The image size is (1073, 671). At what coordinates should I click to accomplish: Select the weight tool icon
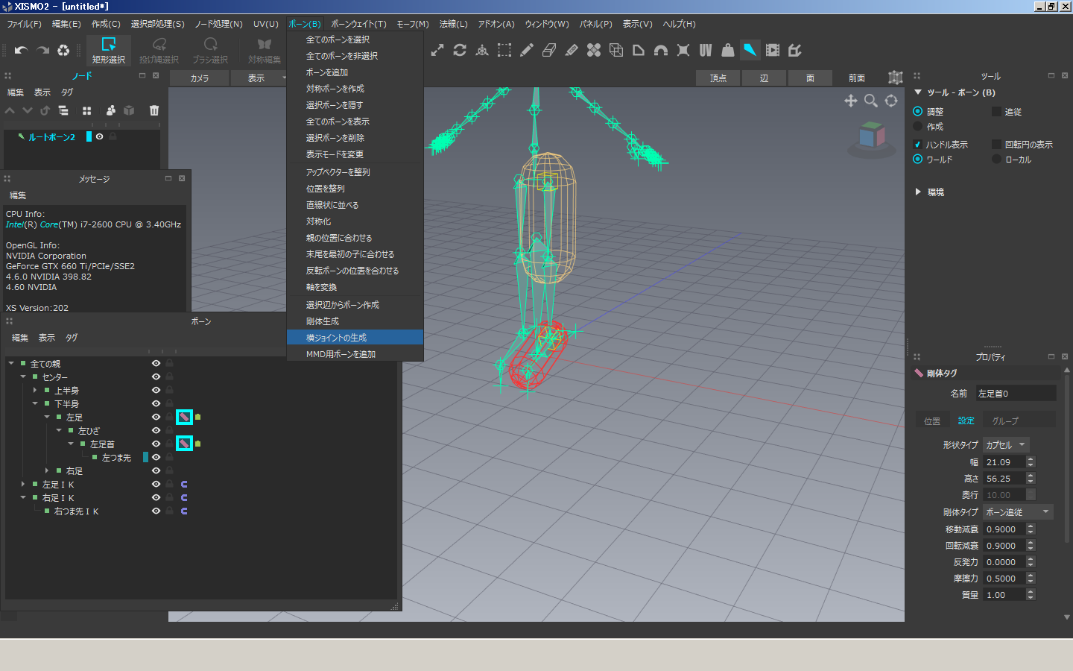tap(728, 50)
